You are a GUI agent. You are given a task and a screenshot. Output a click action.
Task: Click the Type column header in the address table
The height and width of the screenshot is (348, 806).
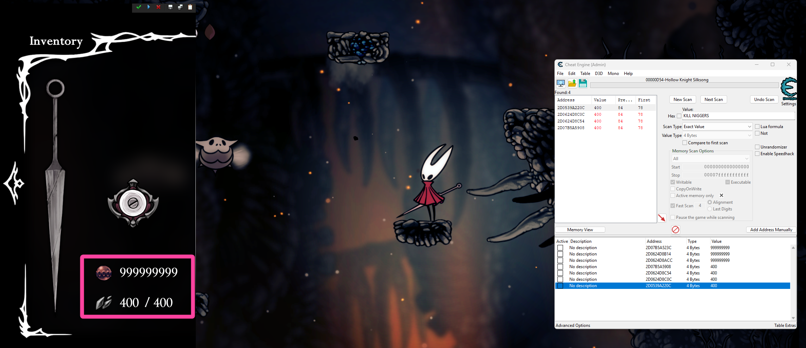pyautogui.click(x=698, y=241)
